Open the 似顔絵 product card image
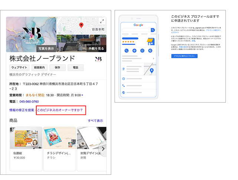Screen dimensions: 238x180 26,138
